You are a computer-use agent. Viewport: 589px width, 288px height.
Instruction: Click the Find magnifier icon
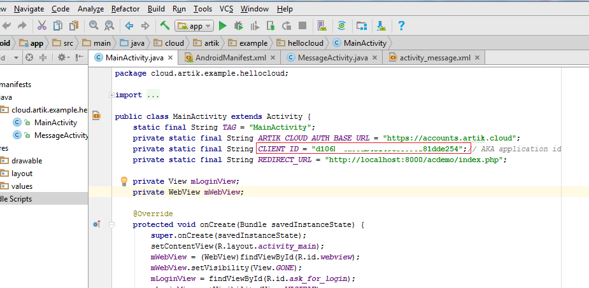(94, 25)
